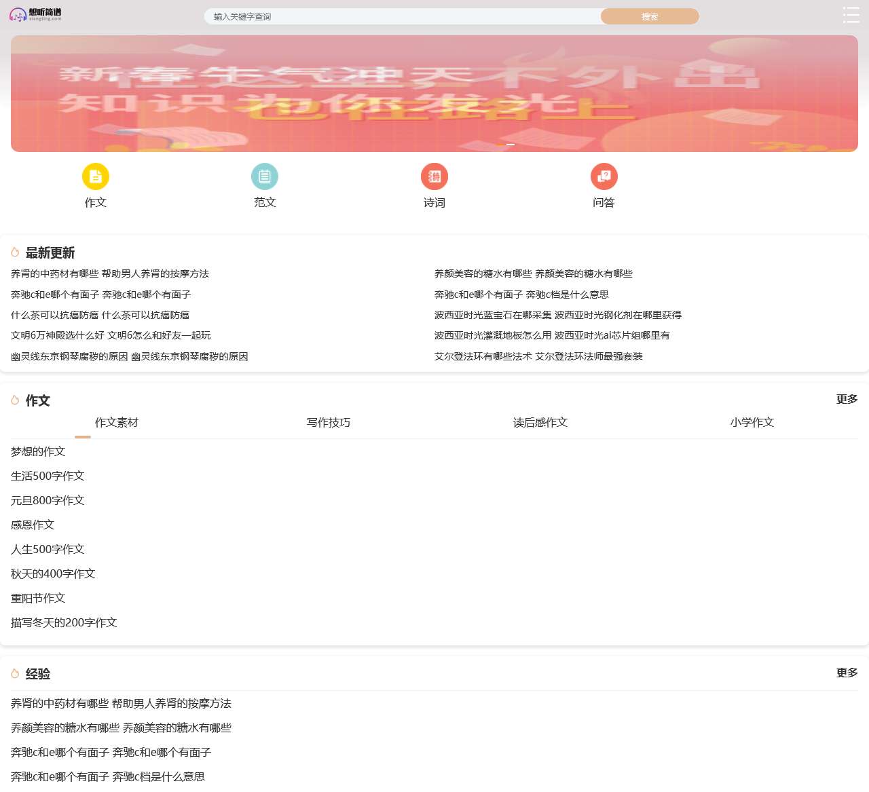
Task: Click the carousel indicator below the banner
Action: click(x=510, y=145)
